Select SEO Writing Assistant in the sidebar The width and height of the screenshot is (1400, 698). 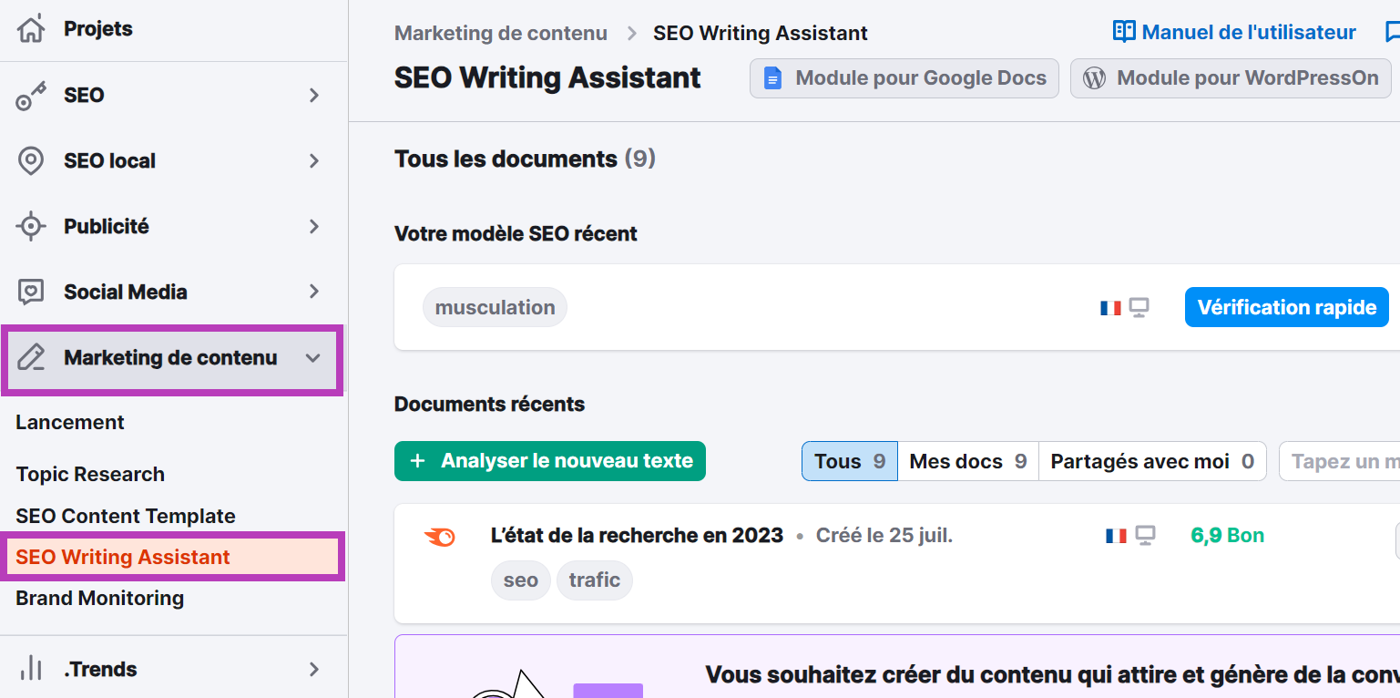173,557
